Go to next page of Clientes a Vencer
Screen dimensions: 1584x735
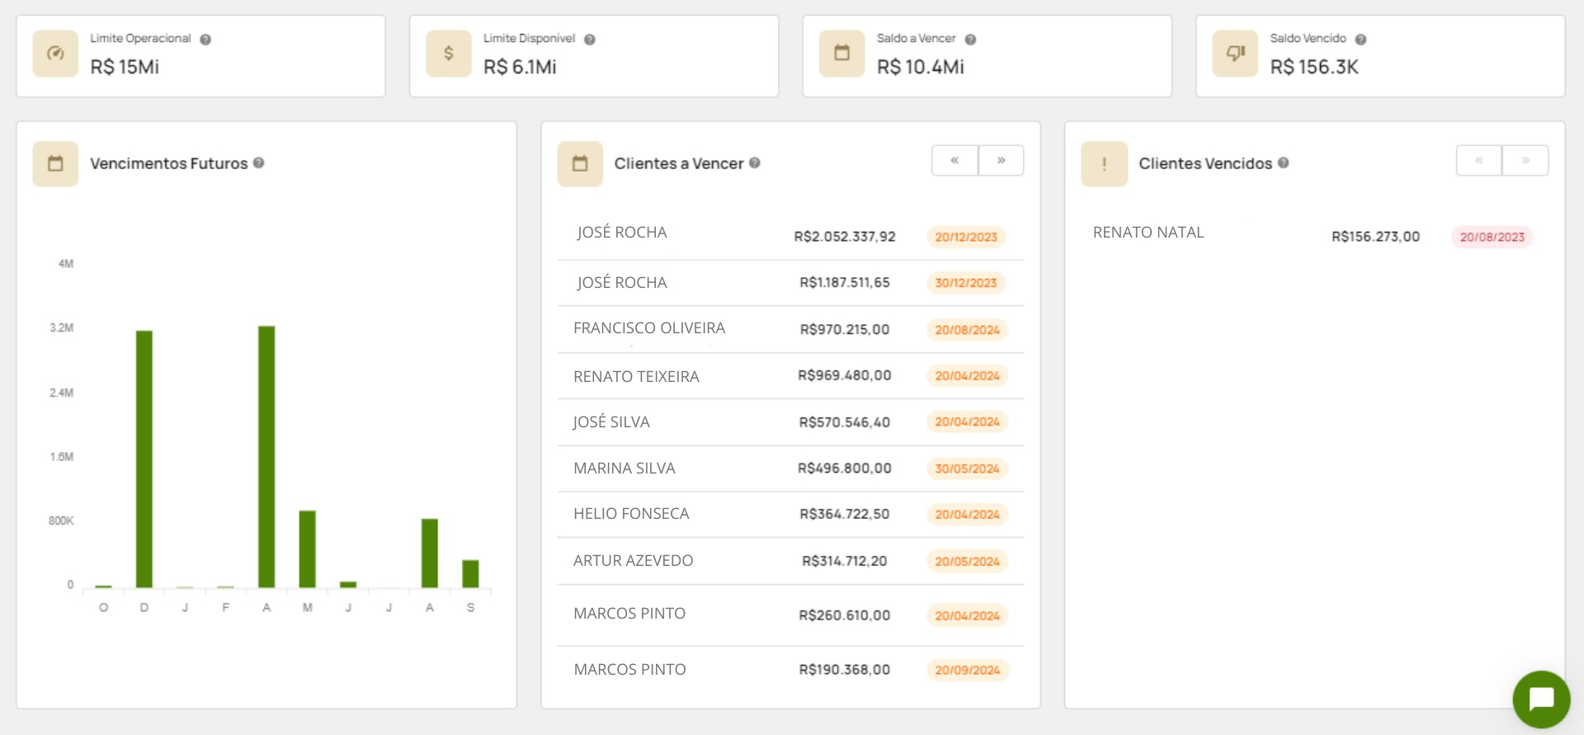[1001, 161]
